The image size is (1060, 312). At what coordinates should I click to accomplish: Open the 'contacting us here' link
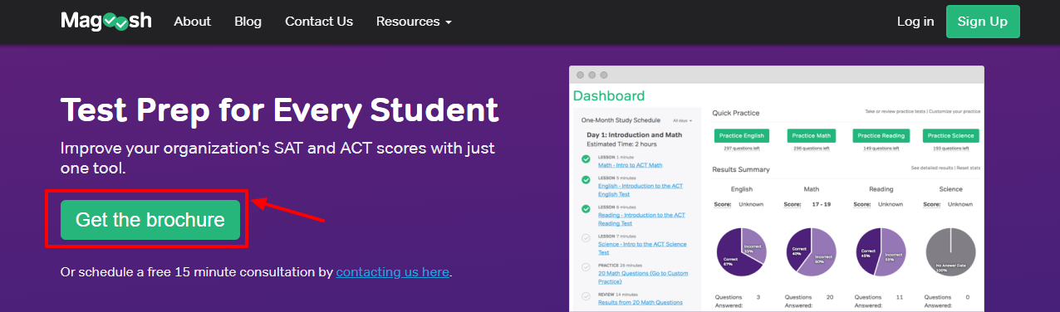tap(393, 272)
